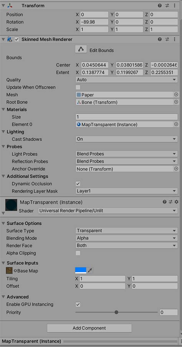Screen dimensions: 182x347
Task: Collapse the Additional Settings section
Action: coord(3,176)
